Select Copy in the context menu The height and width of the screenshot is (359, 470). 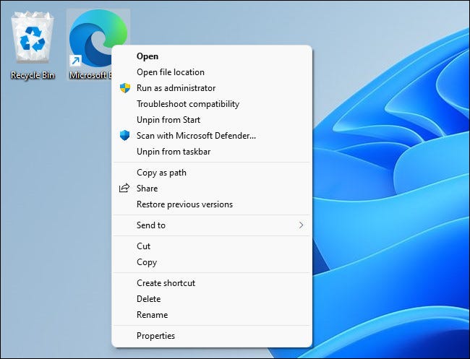(147, 262)
